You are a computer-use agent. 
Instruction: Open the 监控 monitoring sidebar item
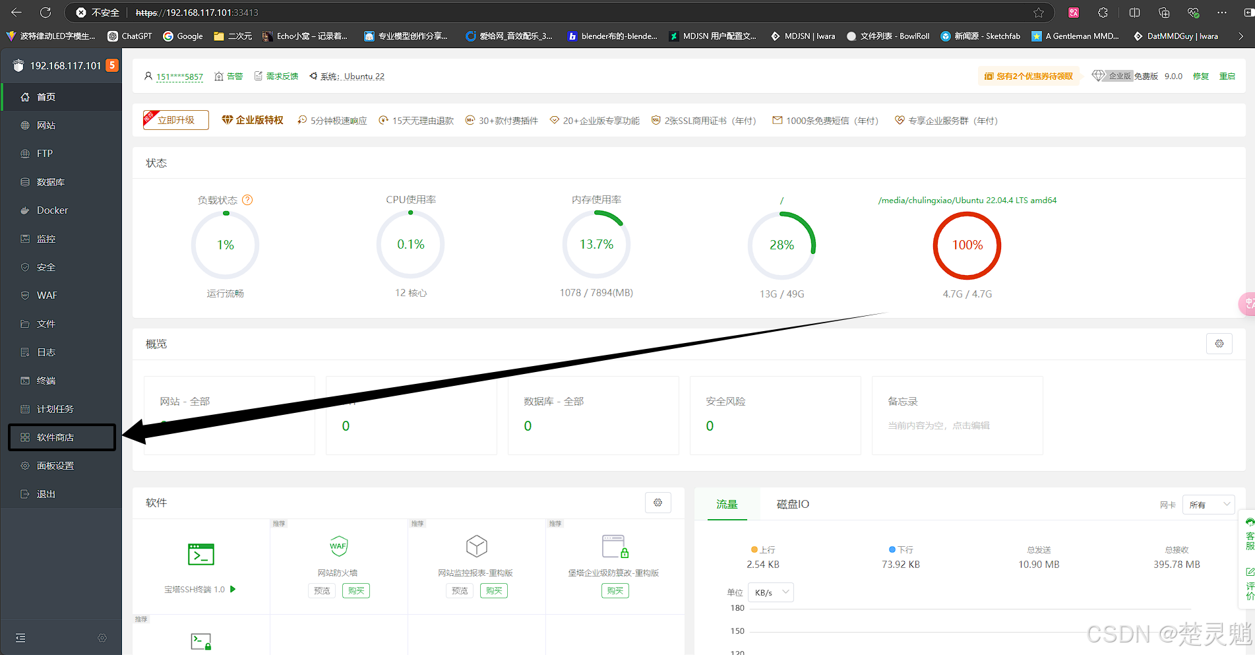61,239
